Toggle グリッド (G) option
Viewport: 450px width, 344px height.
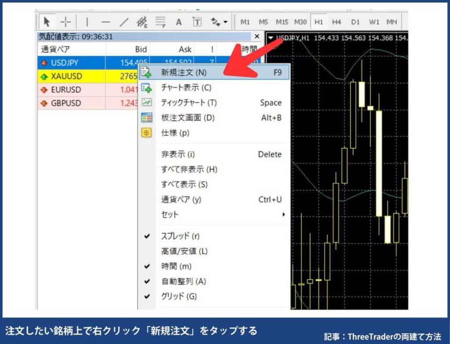point(214,297)
